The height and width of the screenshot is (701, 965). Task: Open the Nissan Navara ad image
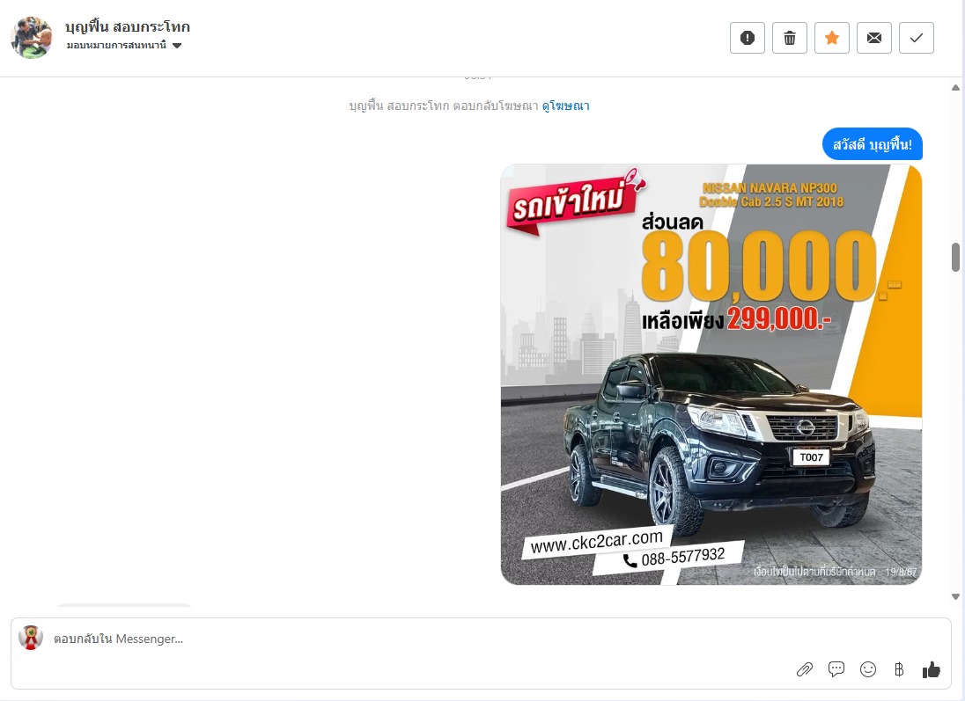pyautogui.click(x=711, y=375)
